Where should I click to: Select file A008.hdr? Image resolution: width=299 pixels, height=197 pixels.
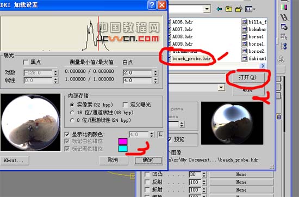[x=182, y=36]
